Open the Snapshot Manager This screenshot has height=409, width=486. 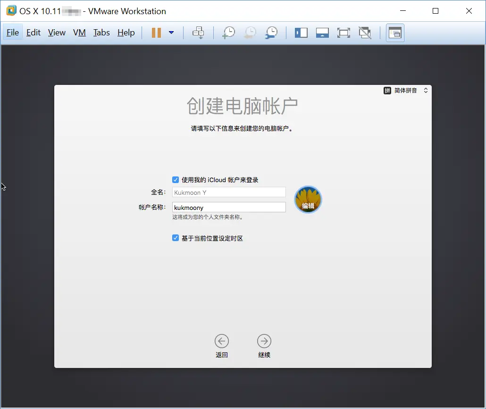pos(271,33)
